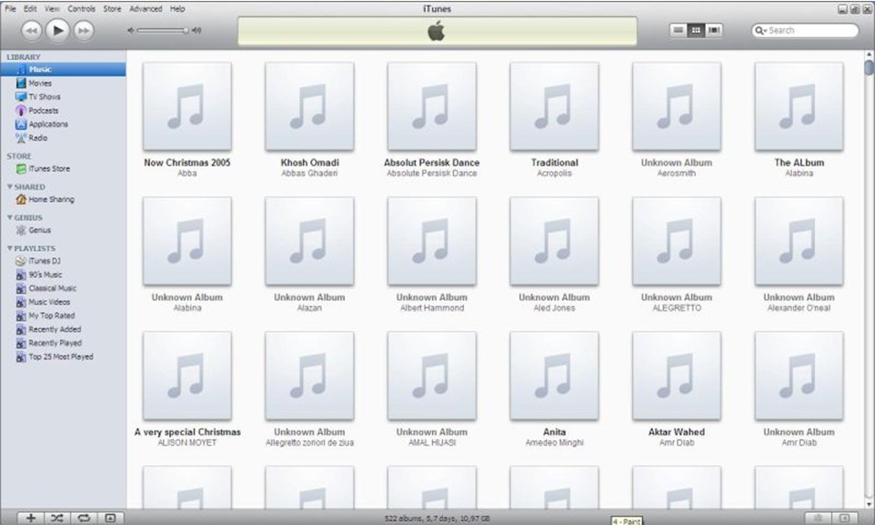Add new playlist with plus button
The width and height of the screenshot is (875, 525).
click(x=30, y=518)
